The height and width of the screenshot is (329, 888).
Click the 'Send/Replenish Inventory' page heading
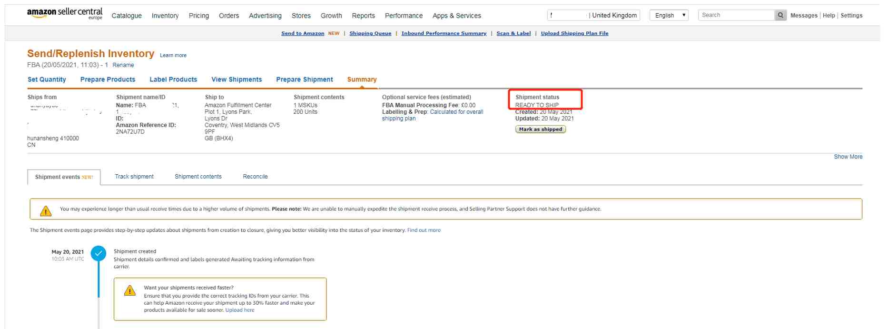[x=91, y=53]
